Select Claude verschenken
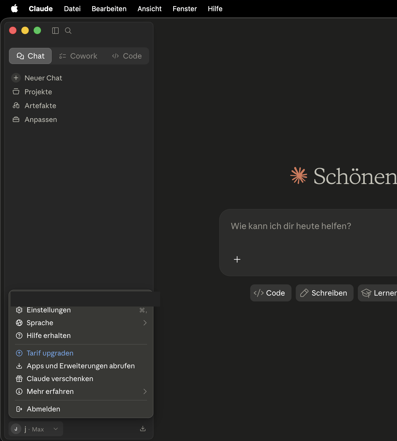The height and width of the screenshot is (441, 397). 81,379
